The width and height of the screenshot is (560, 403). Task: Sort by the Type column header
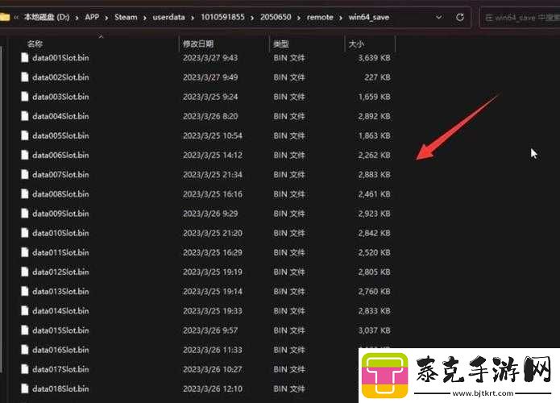coord(280,44)
